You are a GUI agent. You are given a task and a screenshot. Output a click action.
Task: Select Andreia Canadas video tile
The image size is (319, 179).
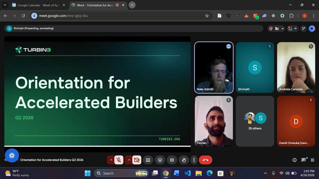(x=296, y=67)
